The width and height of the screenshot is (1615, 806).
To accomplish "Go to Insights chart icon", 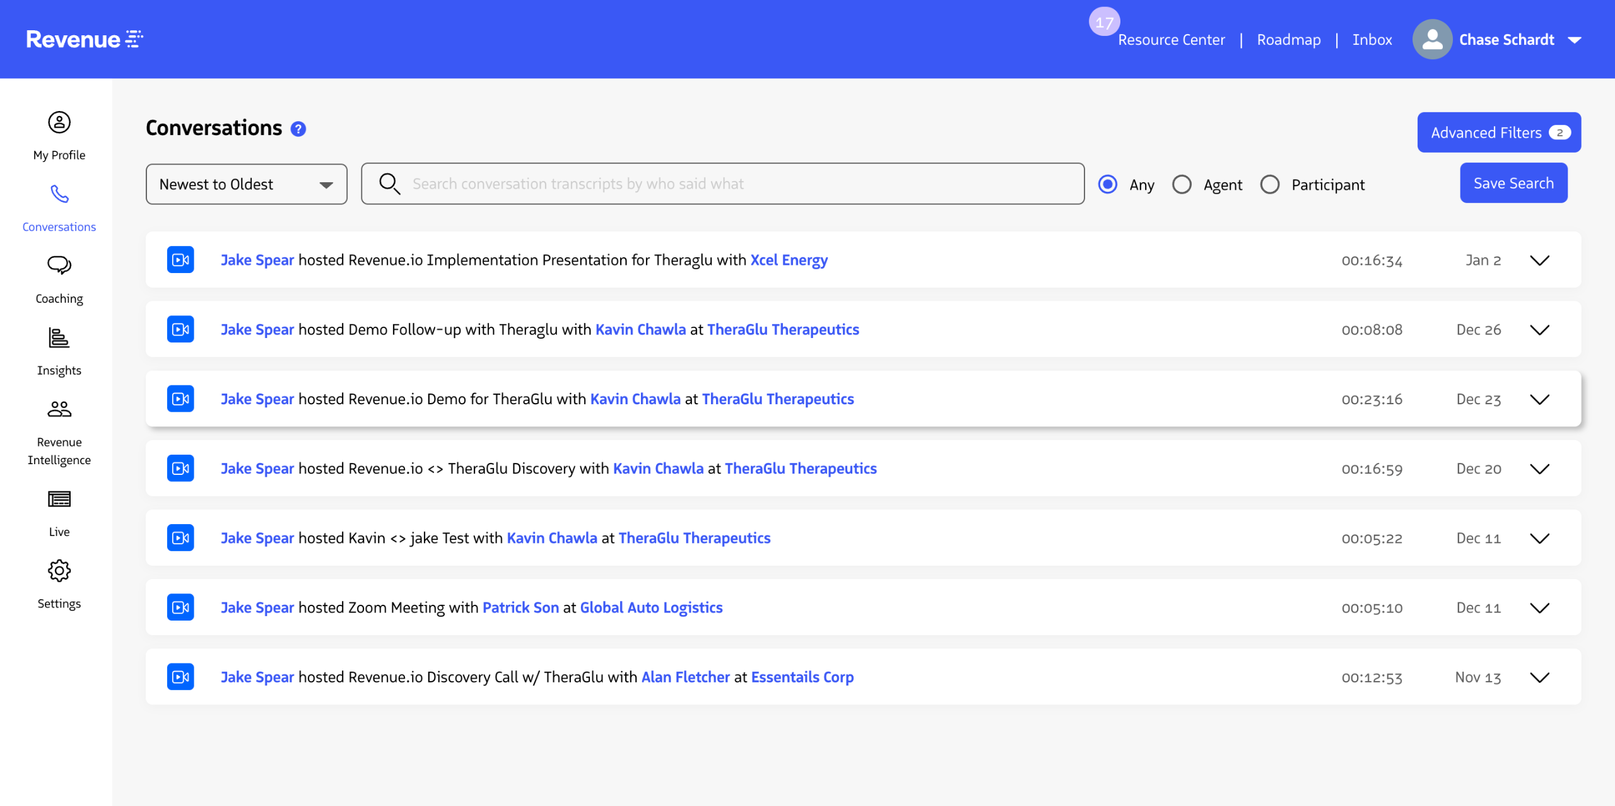I will click(x=59, y=338).
